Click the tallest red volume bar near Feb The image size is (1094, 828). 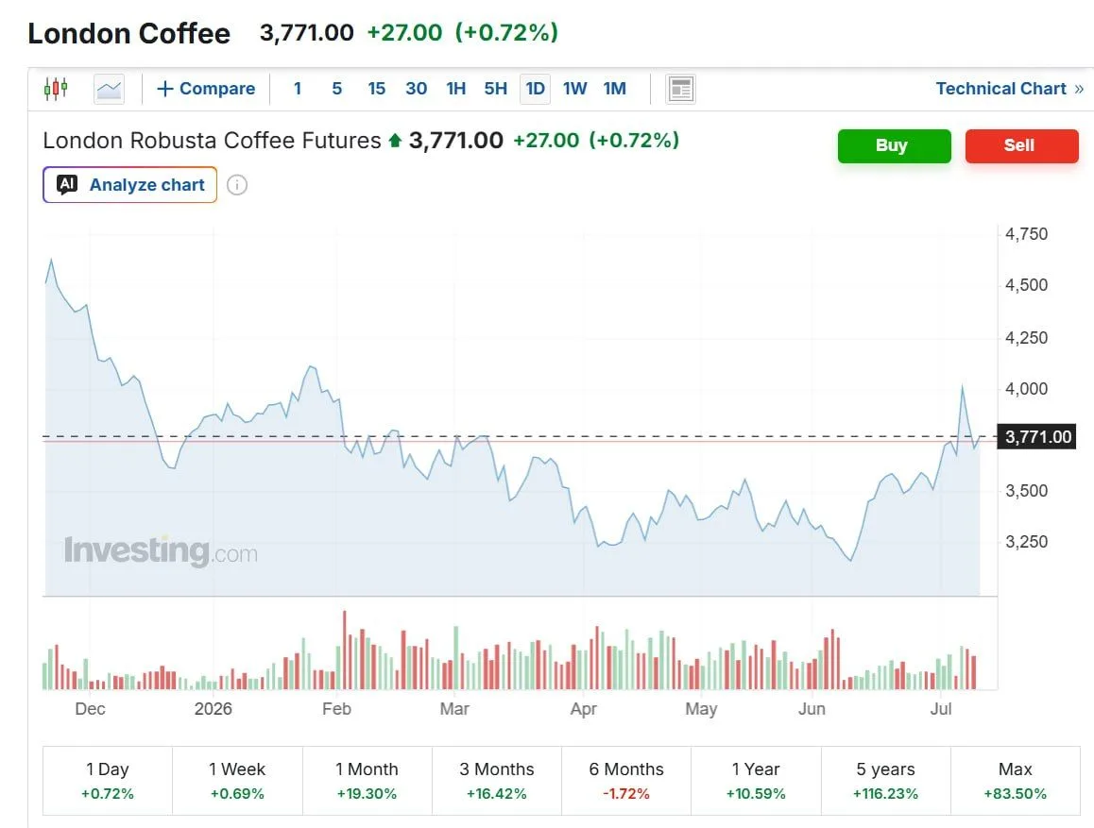pos(345,650)
